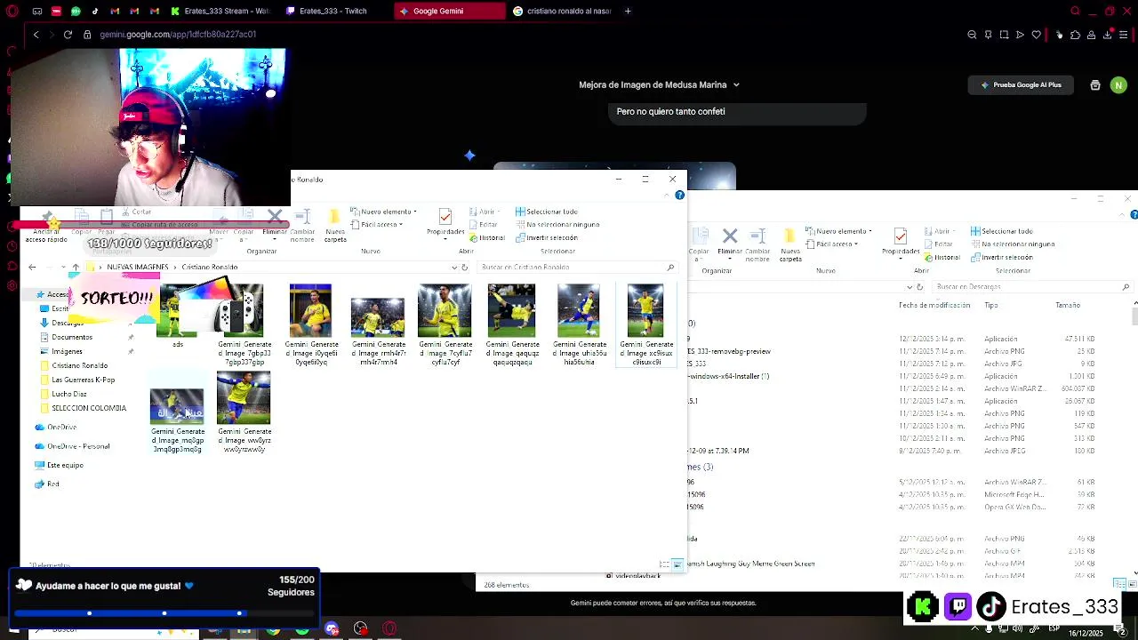Click Nuevo elemento in Cristiano Ronaldo window
The image size is (1138, 640).
coord(383,212)
